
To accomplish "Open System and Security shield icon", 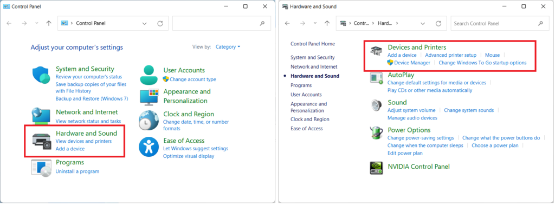I will (x=42, y=75).
